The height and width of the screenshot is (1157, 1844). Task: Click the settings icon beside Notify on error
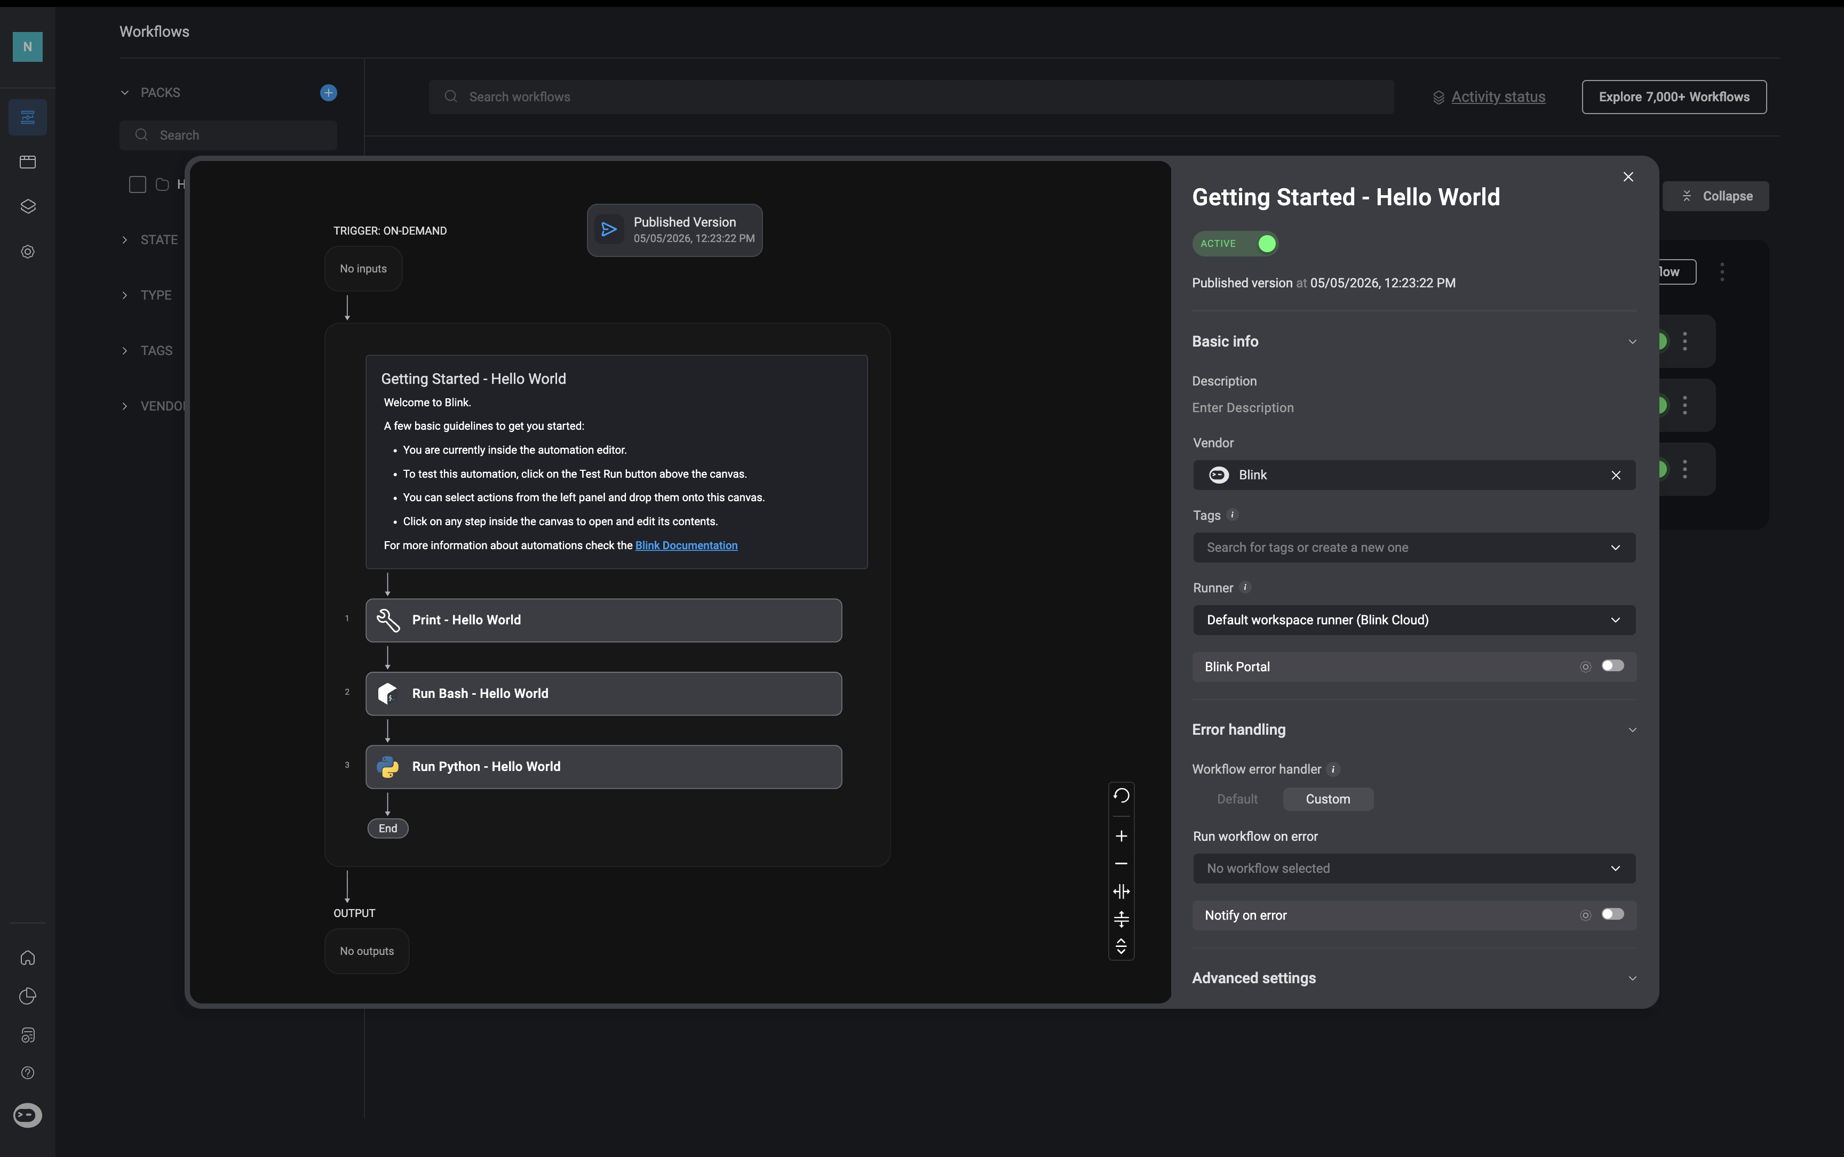click(x=1585, y=915)
